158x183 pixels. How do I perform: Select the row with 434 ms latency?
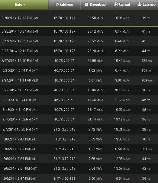[79, 70]
